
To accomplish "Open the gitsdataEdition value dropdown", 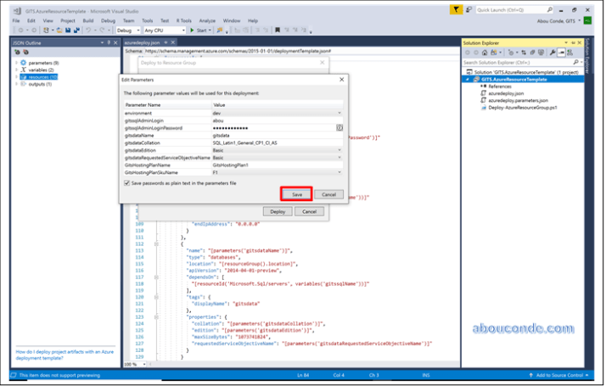I will click(x=339, y=150).
